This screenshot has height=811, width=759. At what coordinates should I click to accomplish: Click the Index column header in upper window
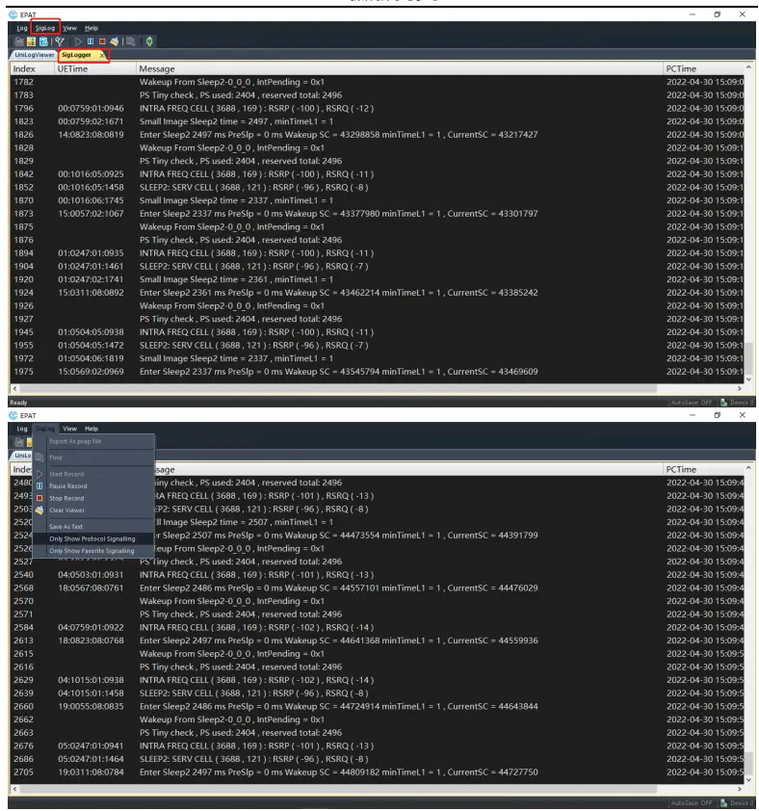pyautogui.click(x=32, y=68)
